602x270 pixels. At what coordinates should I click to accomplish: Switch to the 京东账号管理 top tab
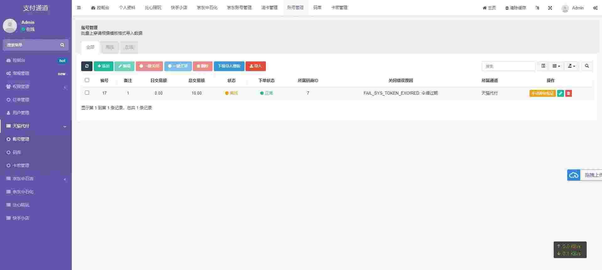239,8
